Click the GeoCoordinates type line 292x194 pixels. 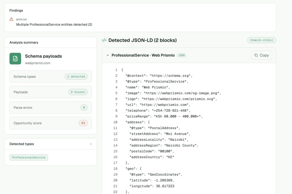(156, 174)
